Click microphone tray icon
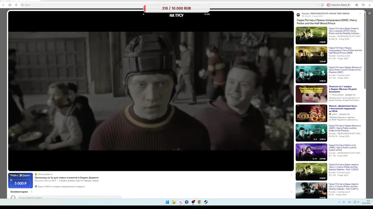This screenshot has width=373, height=209. coord(344,202)
